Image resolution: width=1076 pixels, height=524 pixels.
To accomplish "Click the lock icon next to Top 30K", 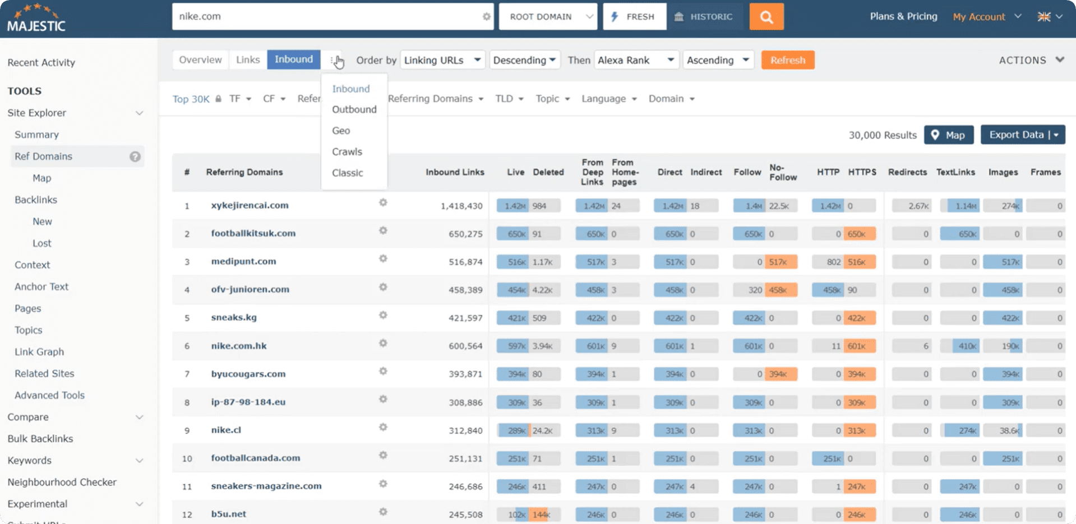I will [218, 99].
